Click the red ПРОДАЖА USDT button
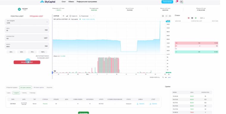The height and width of the screenshot is (114, 226). coord(27,62)
